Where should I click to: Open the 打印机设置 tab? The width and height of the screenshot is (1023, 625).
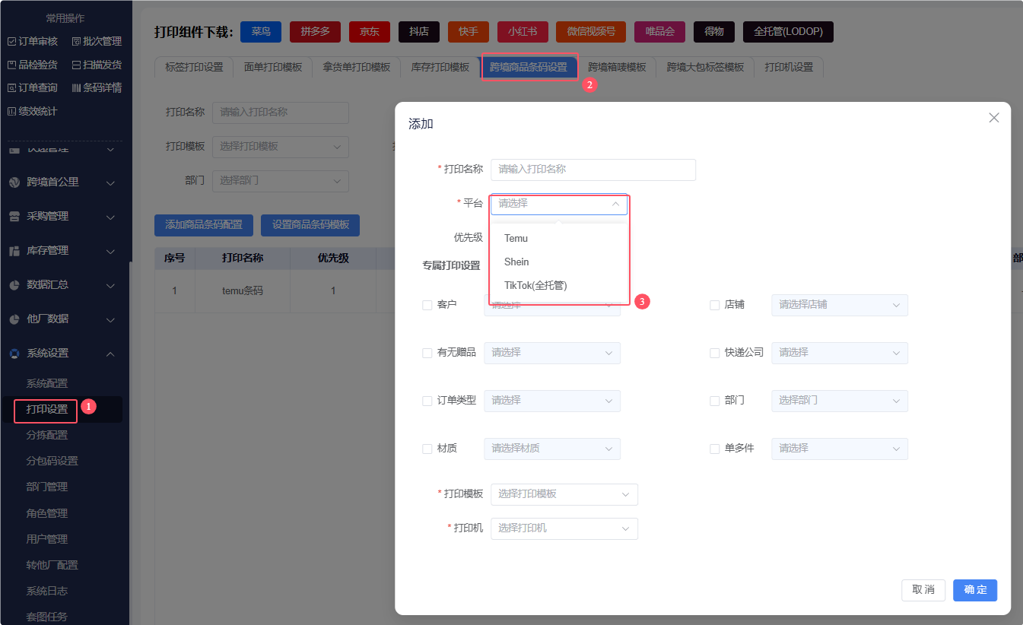pyautogui.click(x=788, y=67)
